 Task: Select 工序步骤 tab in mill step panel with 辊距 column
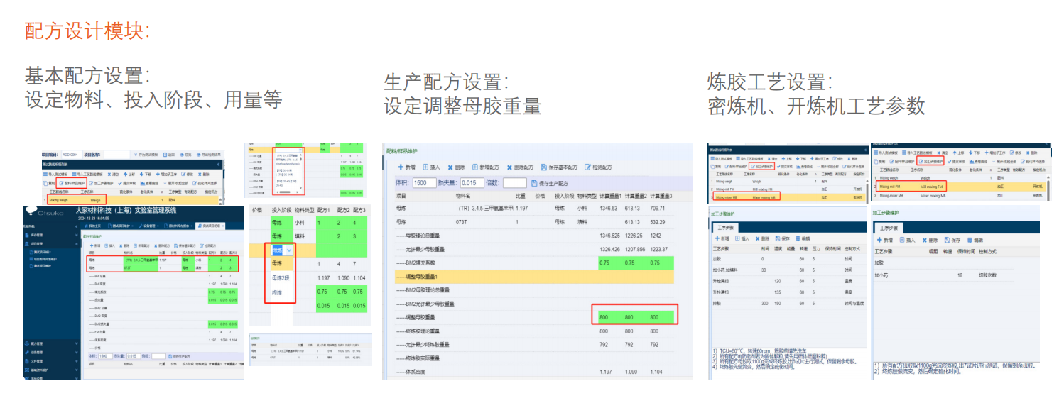coord(889,228)
